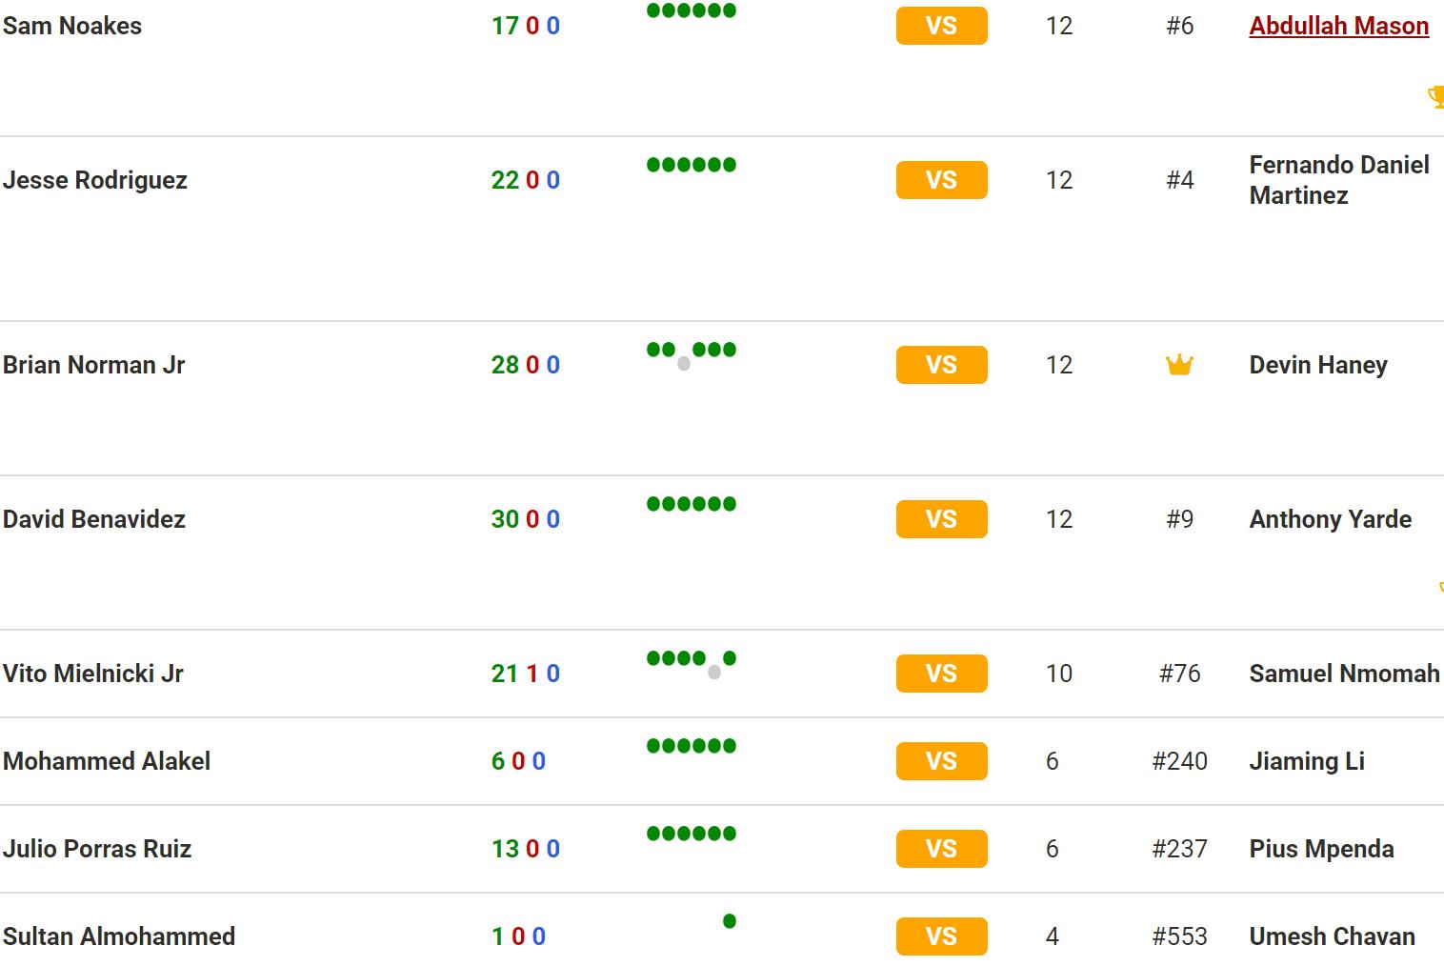This screenshot has height=966, width=1444.
Task: Open the Brian Norman Jr vs Devin Haney matchup
Action: (941, 365)
